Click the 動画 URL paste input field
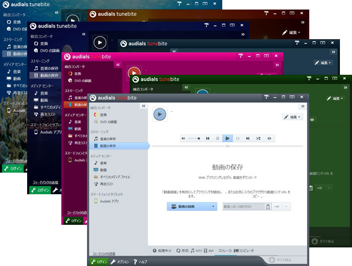 point(243,207)
